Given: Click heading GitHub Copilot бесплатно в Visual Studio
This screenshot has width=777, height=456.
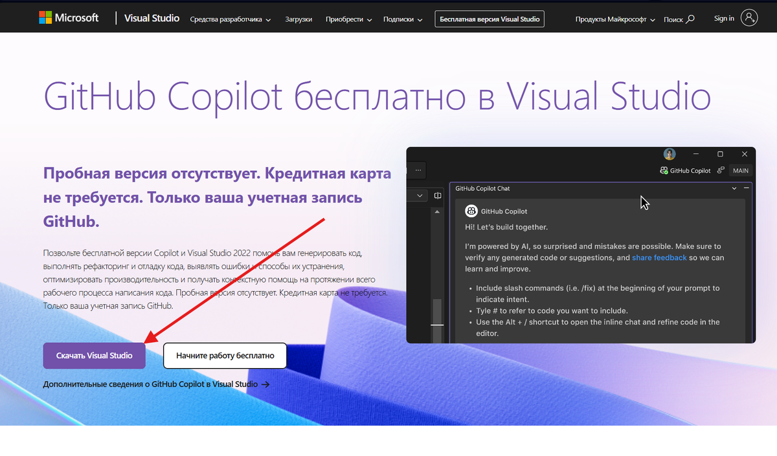Looking at the screenshot, I should [377, 98].
